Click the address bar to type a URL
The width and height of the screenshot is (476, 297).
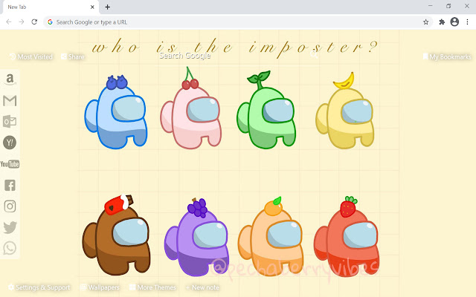coord(237,22)
